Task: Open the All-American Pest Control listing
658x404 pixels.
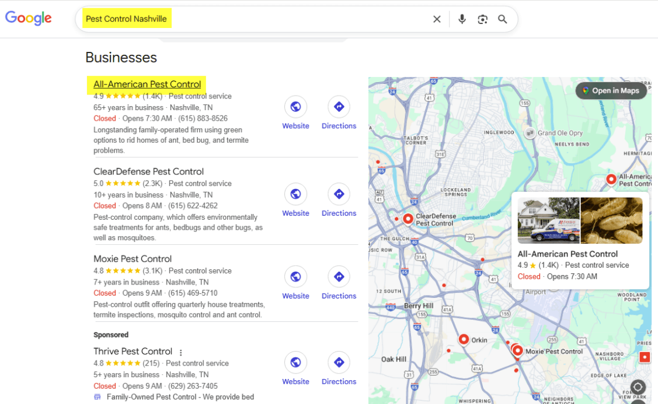Action: [x=147, y=85]
